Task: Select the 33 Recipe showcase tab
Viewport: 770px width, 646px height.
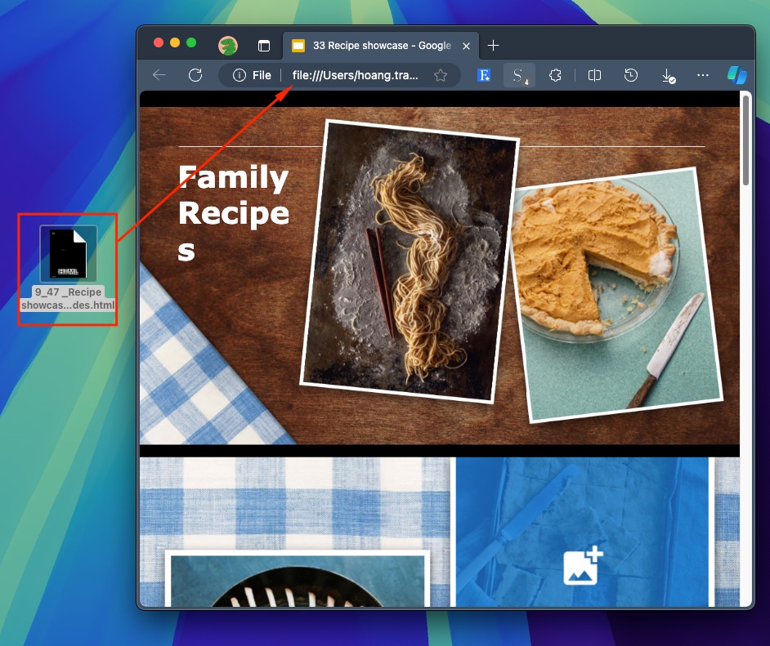Action: click(381, 46)
